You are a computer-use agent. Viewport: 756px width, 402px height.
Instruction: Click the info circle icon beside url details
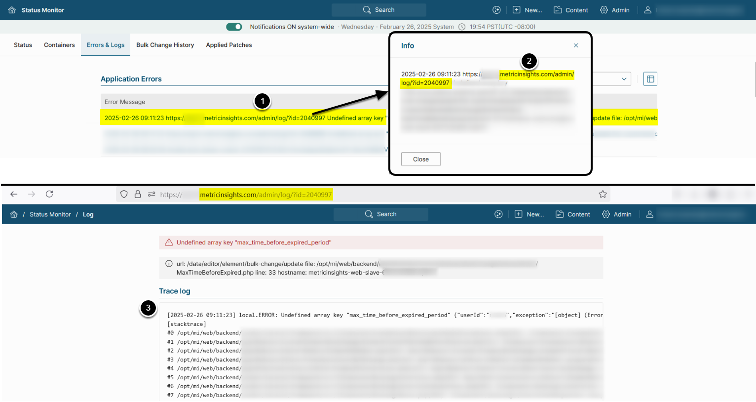[x=169, y=264]
